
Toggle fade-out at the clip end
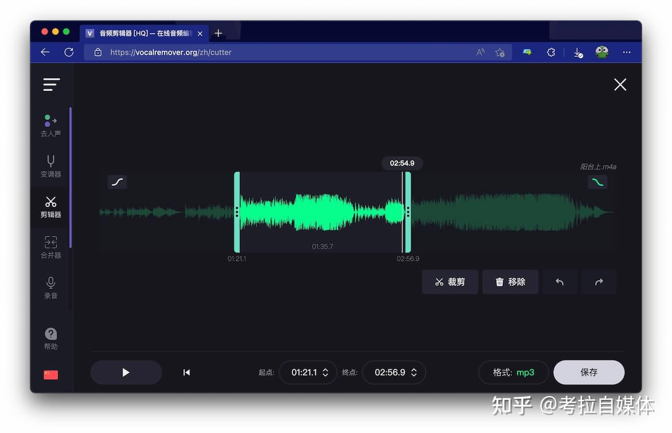597,182
